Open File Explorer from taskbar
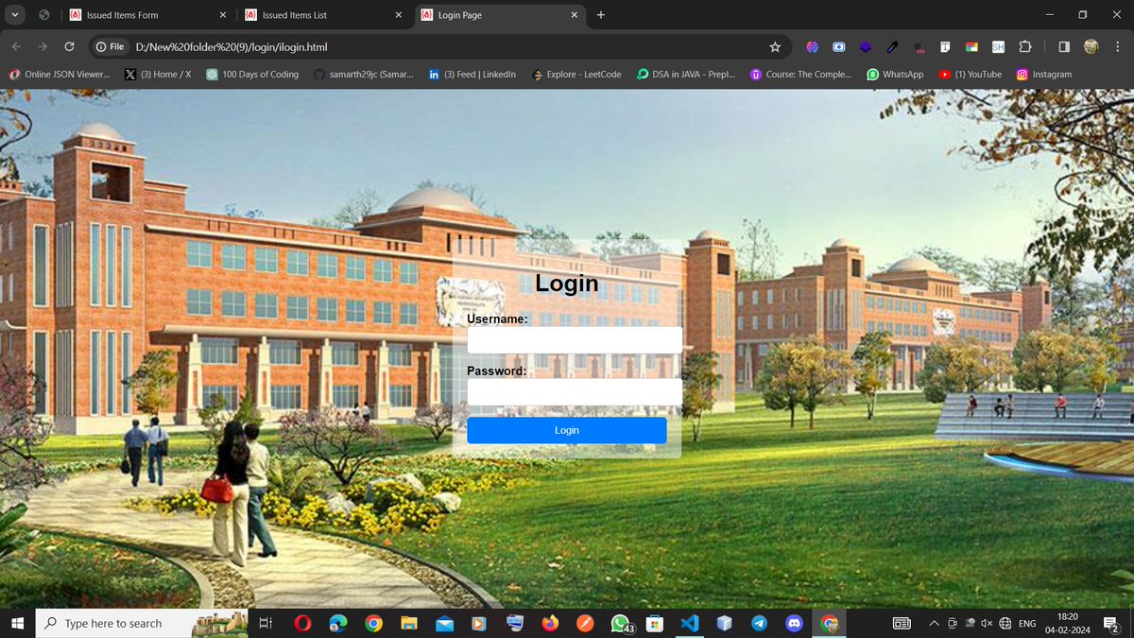Image resolution: width=1134 pixels, height=638 pixels. (409, 623)
